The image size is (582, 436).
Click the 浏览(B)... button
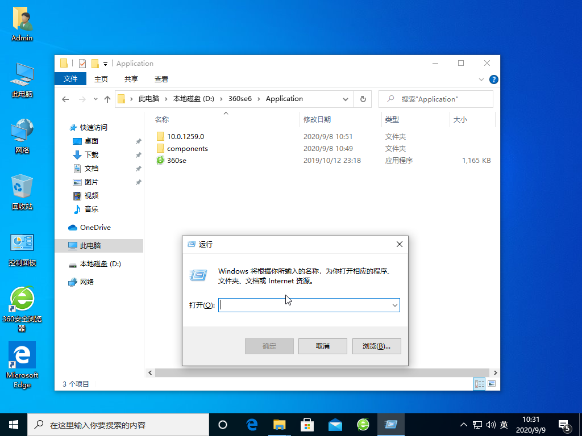(x=377, y=346)
